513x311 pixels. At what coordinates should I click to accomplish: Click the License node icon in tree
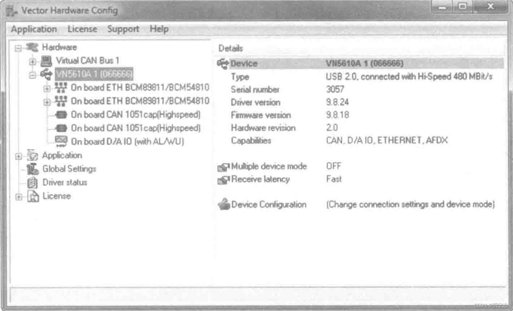point(33,196)
